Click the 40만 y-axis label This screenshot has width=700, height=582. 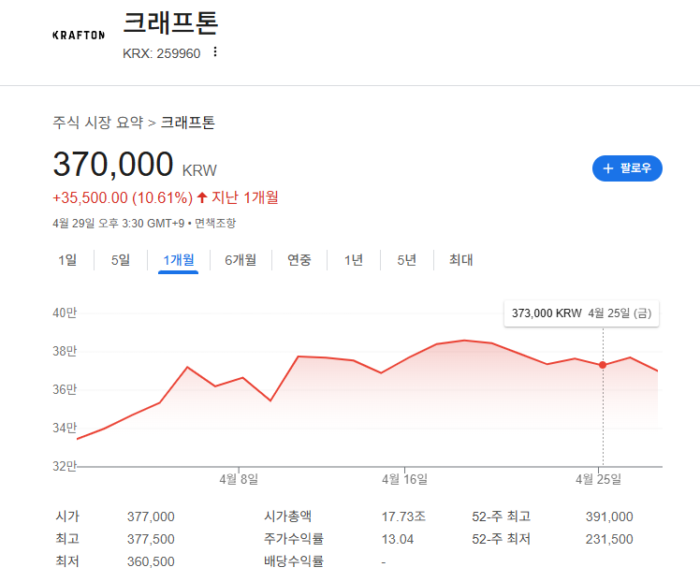(x=65, y=313)
